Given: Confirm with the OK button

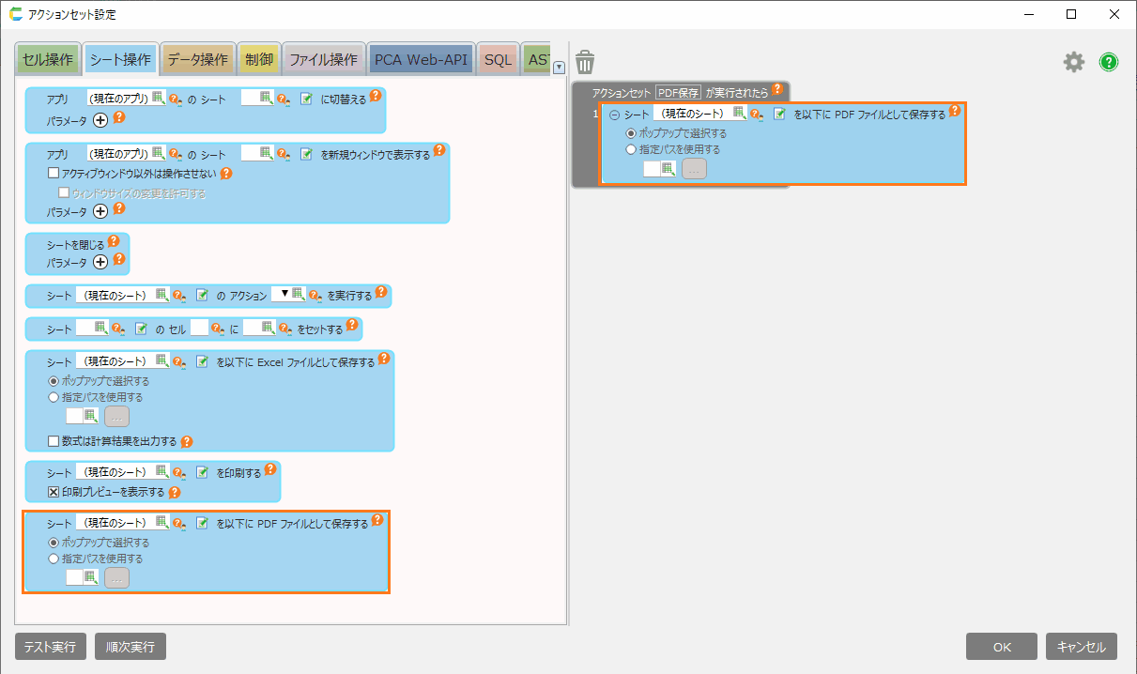Looking at the screenshot, I should (1002, 647).
